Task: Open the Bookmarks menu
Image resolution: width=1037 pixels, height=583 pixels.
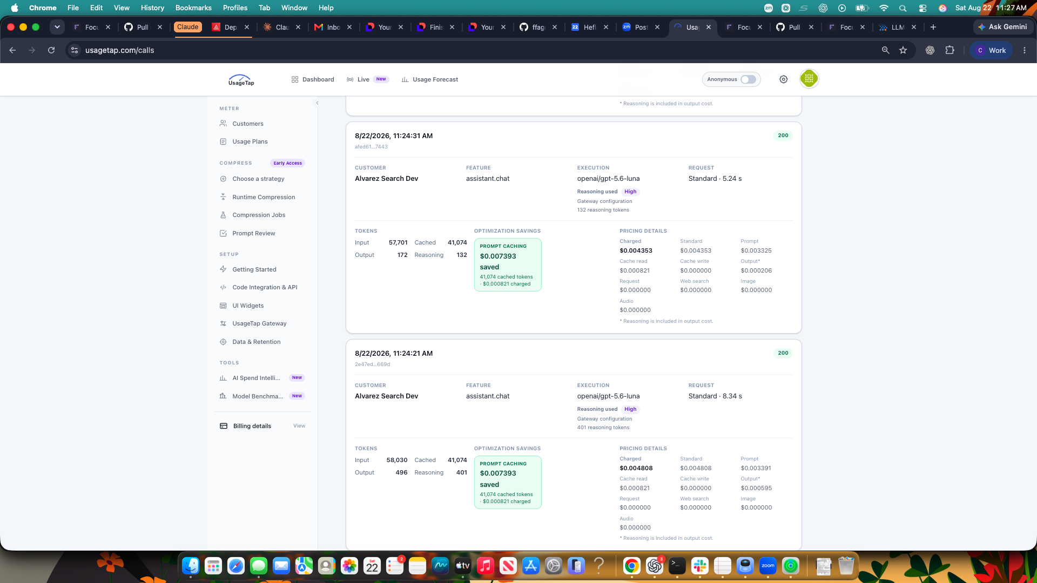Action: pos(193,8)
